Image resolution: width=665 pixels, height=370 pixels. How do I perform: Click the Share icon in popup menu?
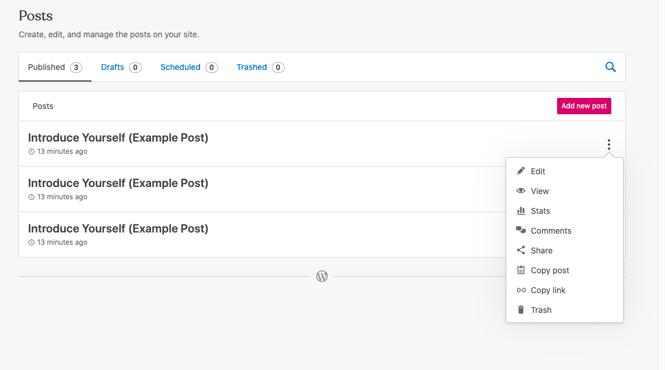pos(521,251)
